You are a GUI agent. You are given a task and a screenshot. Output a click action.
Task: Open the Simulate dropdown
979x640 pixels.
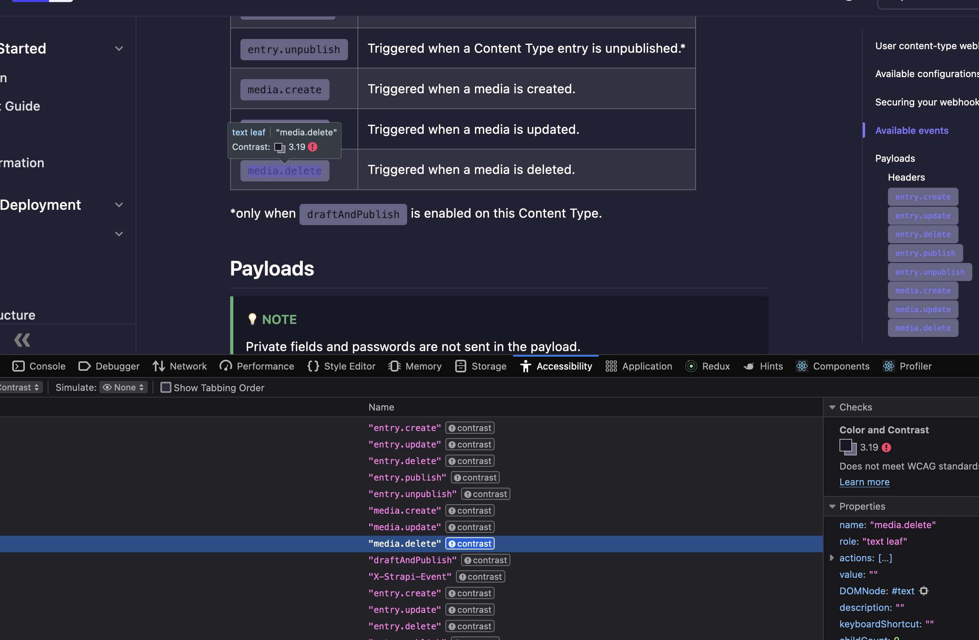pos(123,387)
